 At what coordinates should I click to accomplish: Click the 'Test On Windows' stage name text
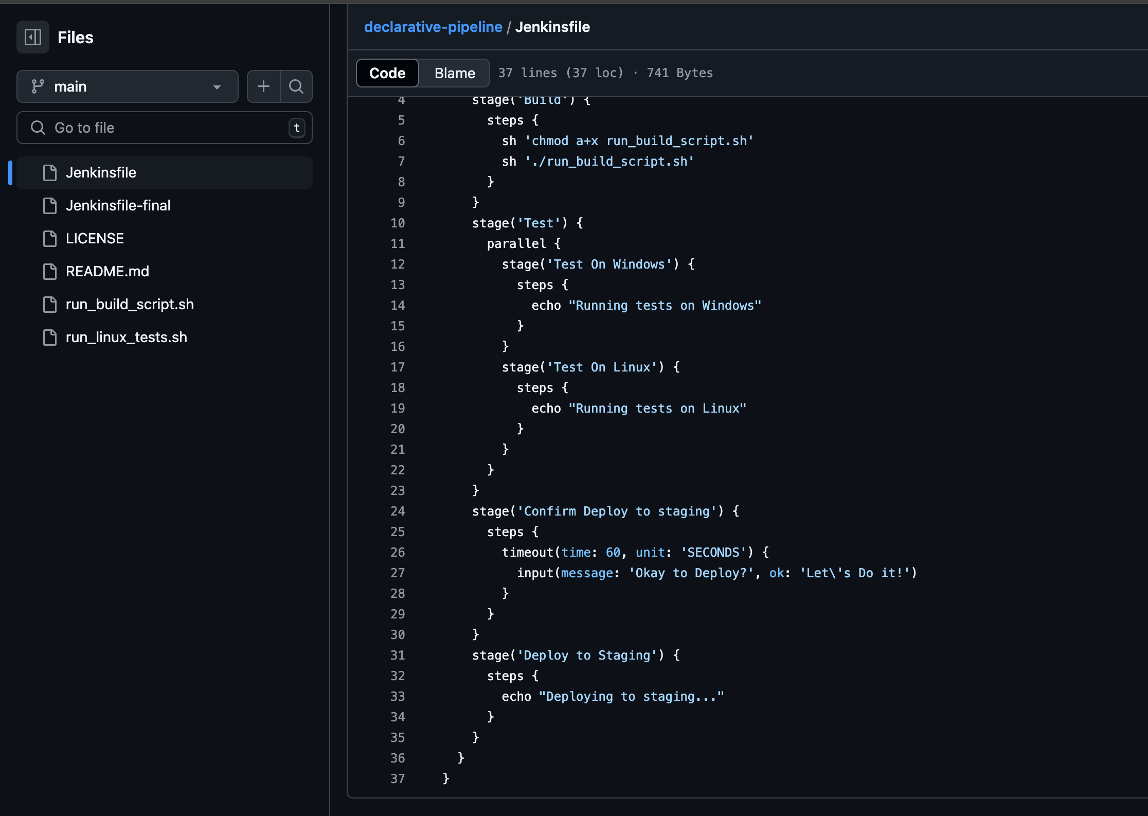pyautogui.click(x=609, y=264)
